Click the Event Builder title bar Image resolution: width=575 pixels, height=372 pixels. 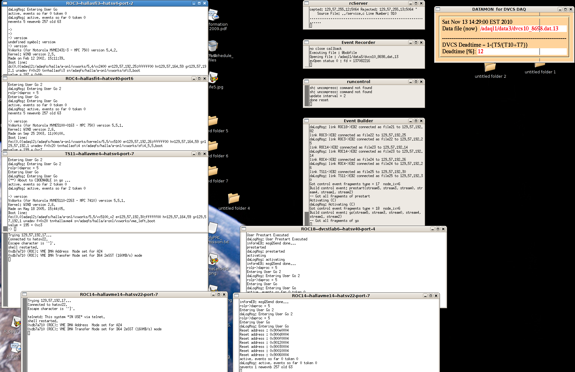358,121
